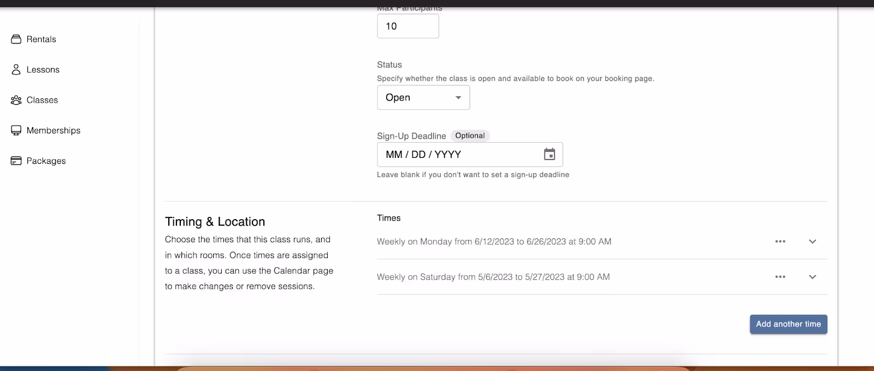Viewport: 874px width, 371px height.
Task: Open the Status dropdown set to Open
Action: (x=423, y=97)
